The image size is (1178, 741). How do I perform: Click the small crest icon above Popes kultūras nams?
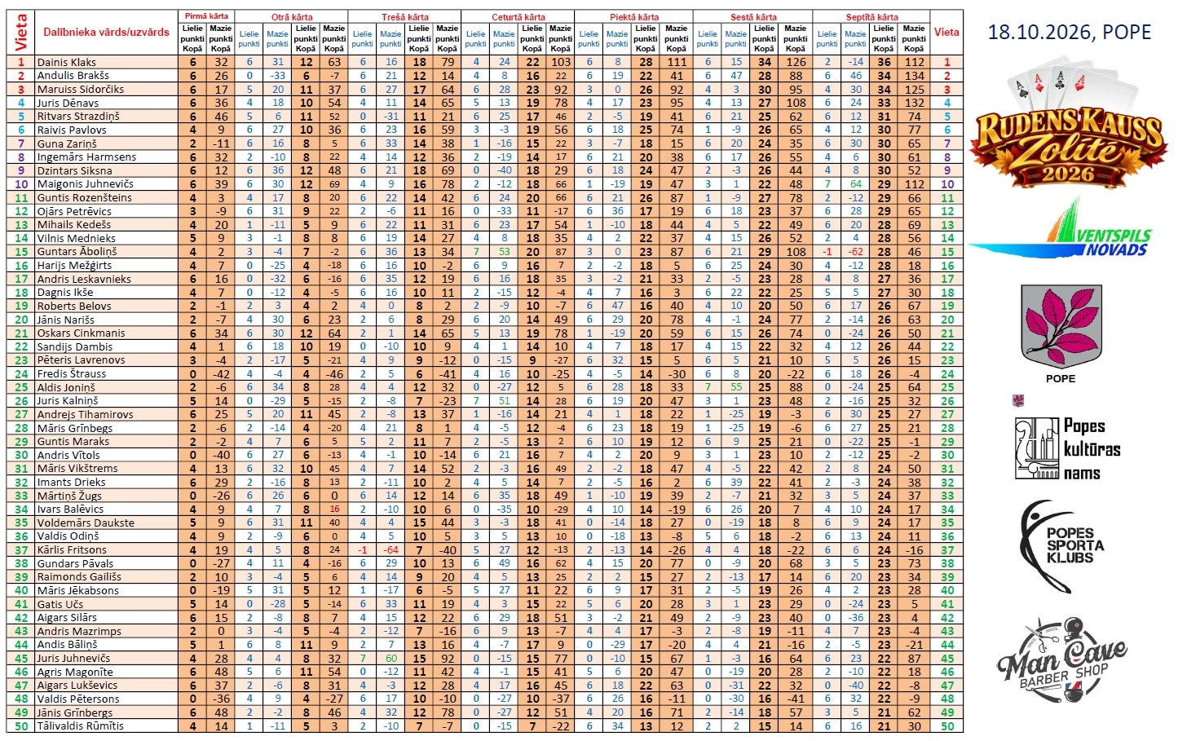click(1017, 400)
